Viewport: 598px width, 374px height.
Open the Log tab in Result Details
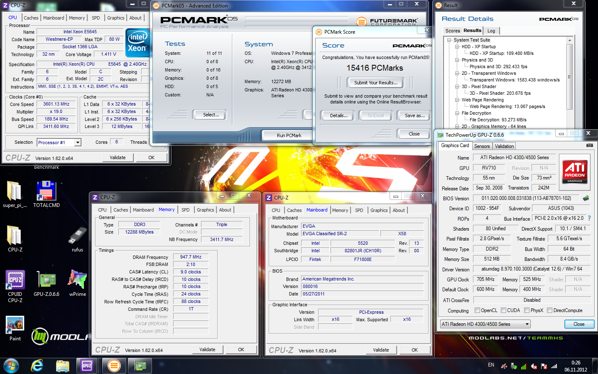click(x=491, y=31)
